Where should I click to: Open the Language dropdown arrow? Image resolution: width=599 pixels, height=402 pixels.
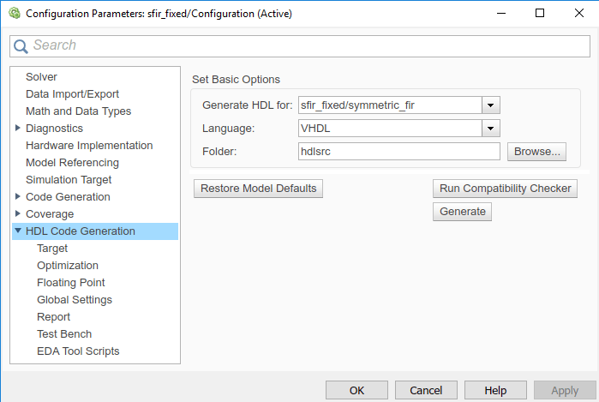(491, 129)
